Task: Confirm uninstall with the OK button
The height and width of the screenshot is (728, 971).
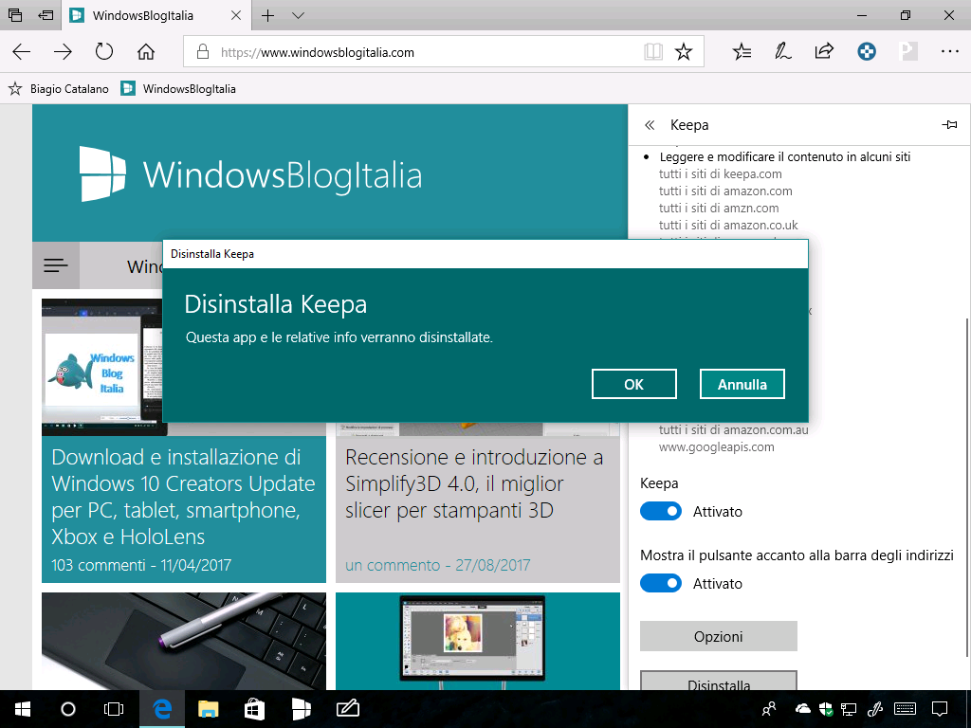Action: coord(634,385)
